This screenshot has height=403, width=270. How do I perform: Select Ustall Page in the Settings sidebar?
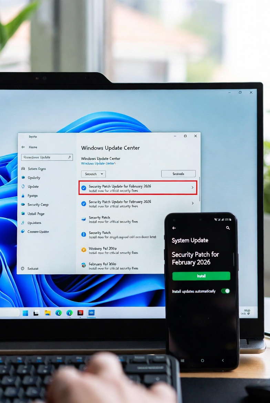click(x=36, y=214)
